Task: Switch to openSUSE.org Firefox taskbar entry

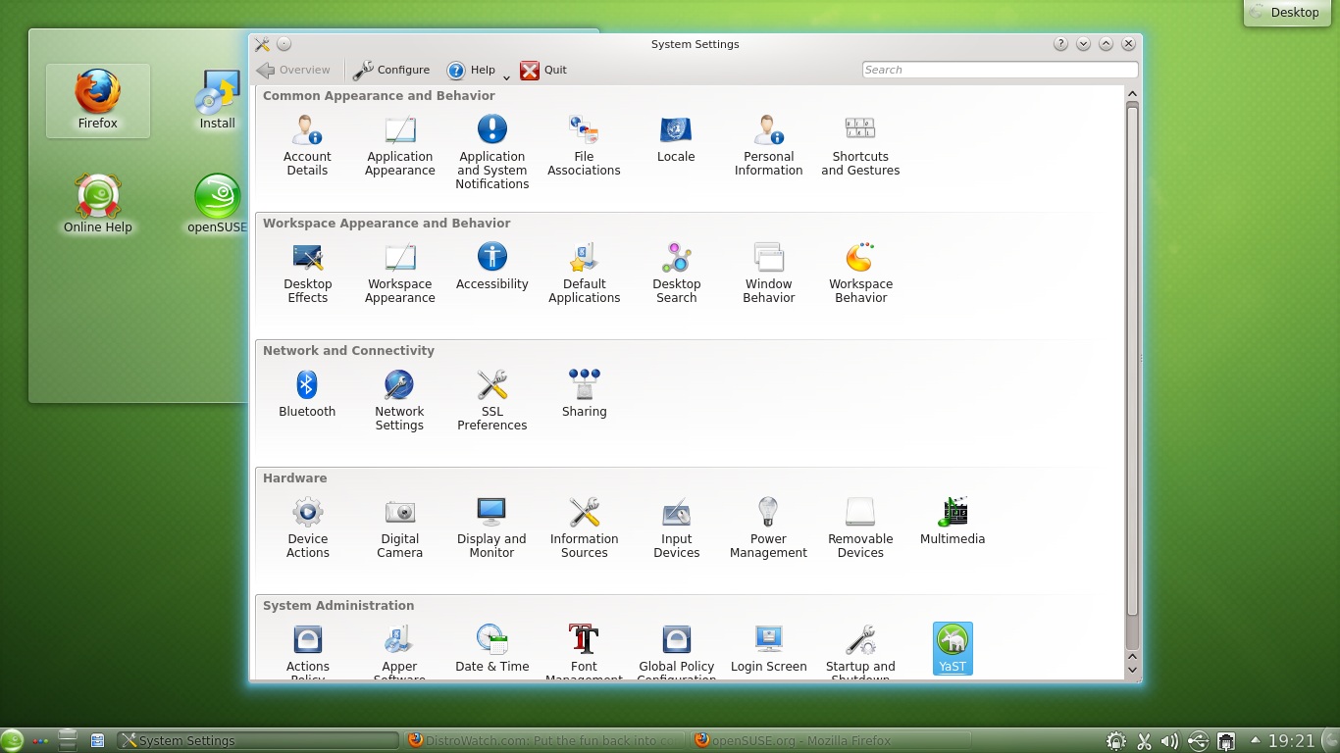Action: tap(830, 740)
